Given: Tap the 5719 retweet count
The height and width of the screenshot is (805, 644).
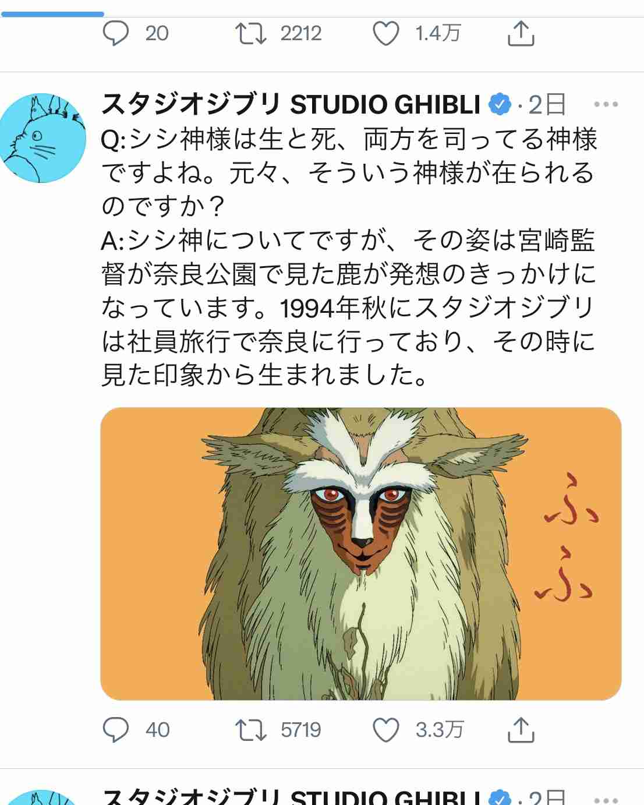Looking at the screenshot, I should tap(301, 729).
